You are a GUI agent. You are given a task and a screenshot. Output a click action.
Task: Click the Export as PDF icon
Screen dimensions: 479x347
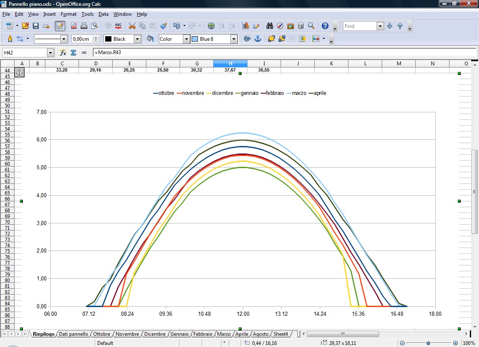point(74,26)
